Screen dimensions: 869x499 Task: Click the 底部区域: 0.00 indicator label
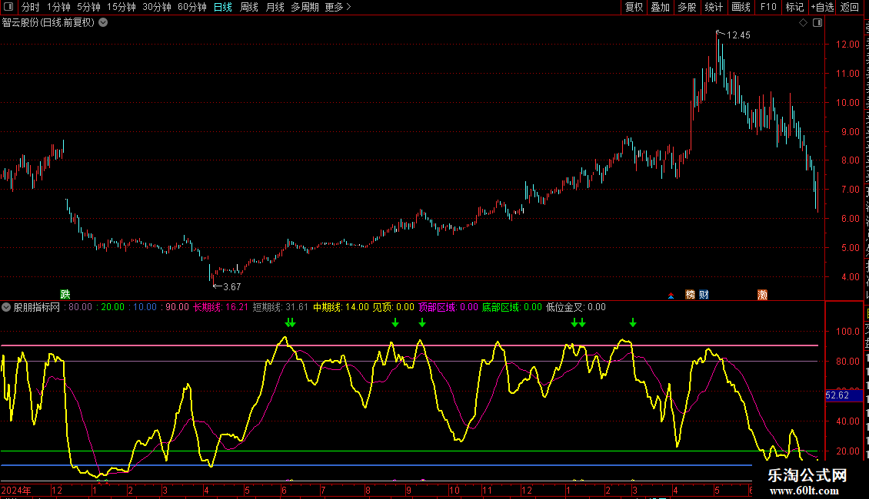(511, 307)
